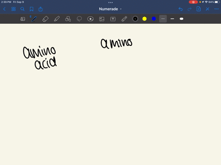Tap the three-dot multitasking handle

point(110,2)
